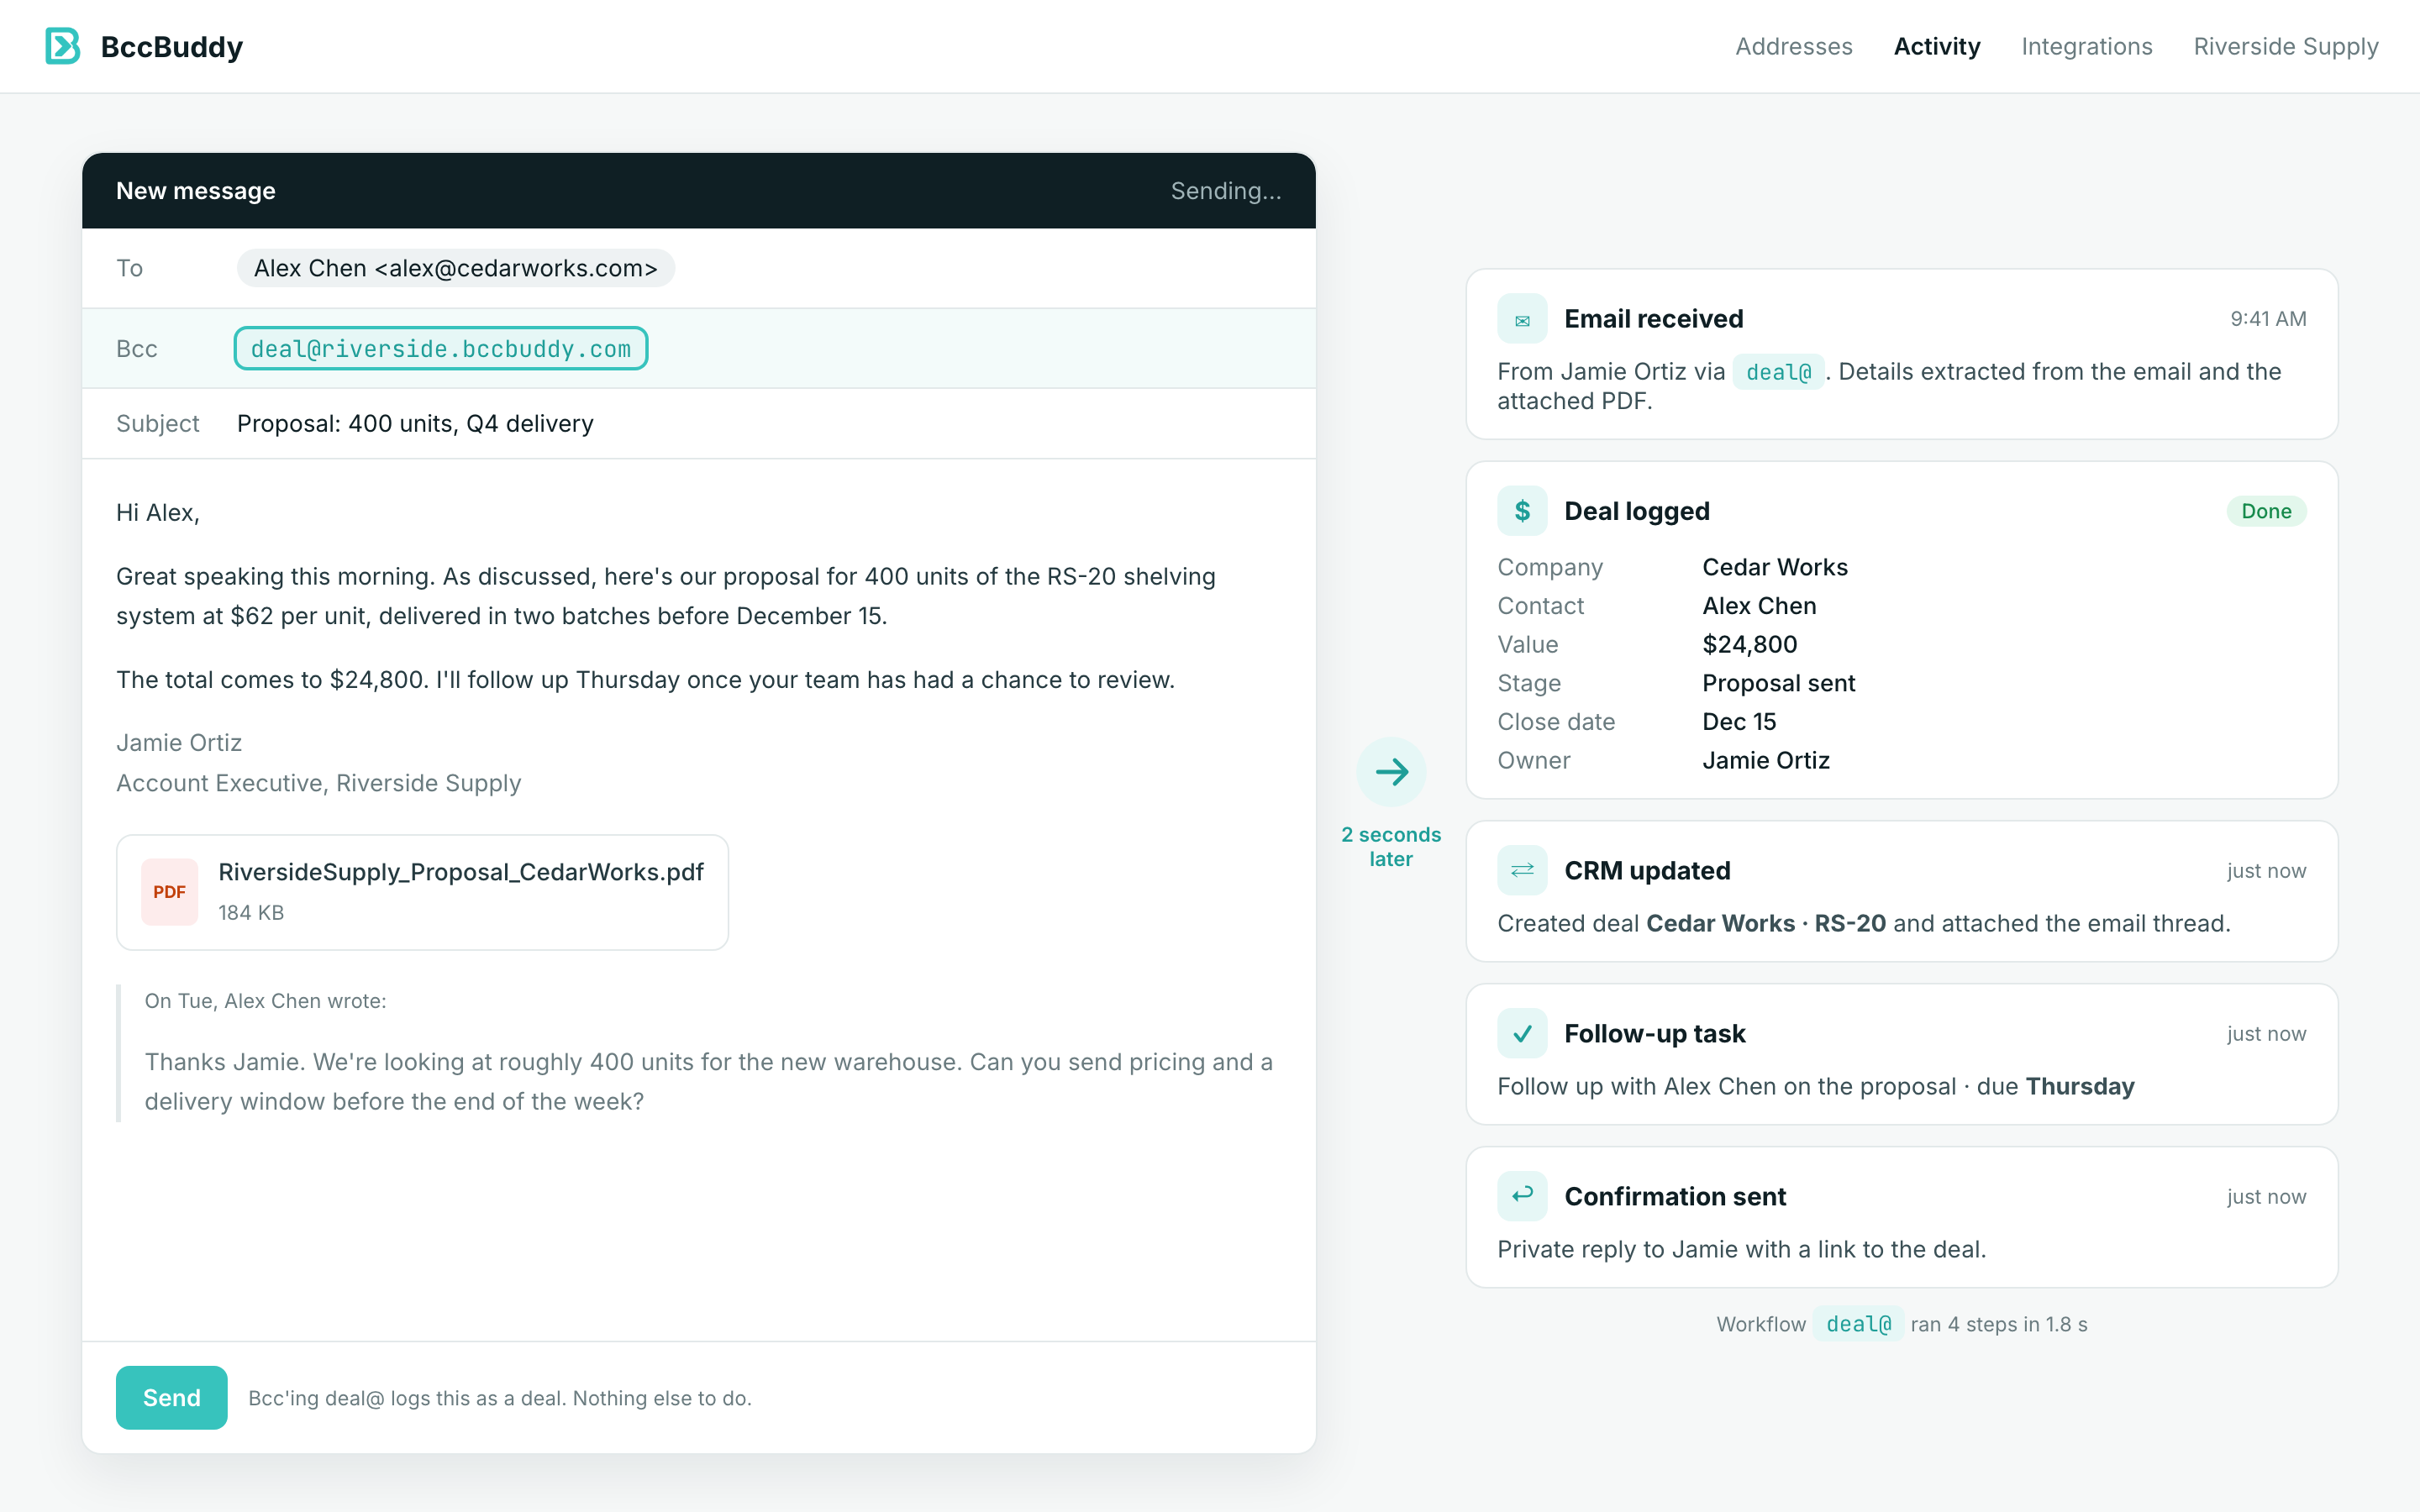The height and width of the screenshot is (1512, 2420).
Task: Click 'On Tue, Alex Chen wrote:' quote header
Action: click(x=265, y=1001)
